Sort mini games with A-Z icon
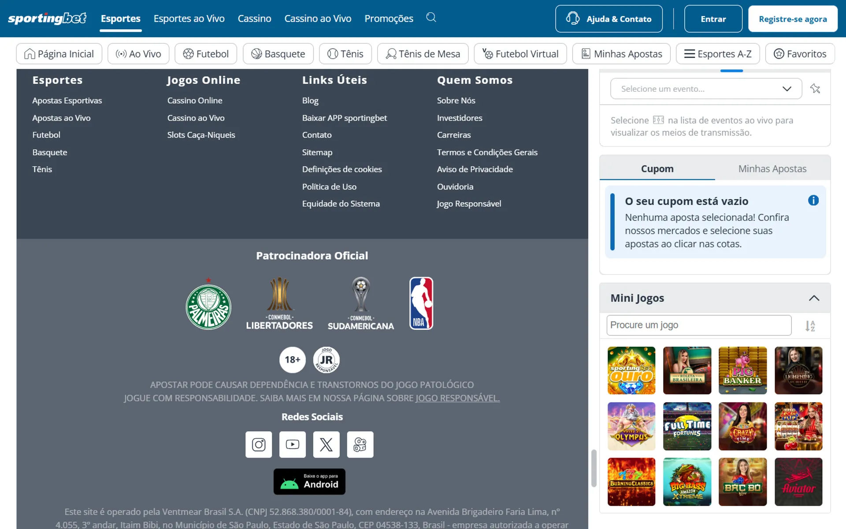 (810, 326)
